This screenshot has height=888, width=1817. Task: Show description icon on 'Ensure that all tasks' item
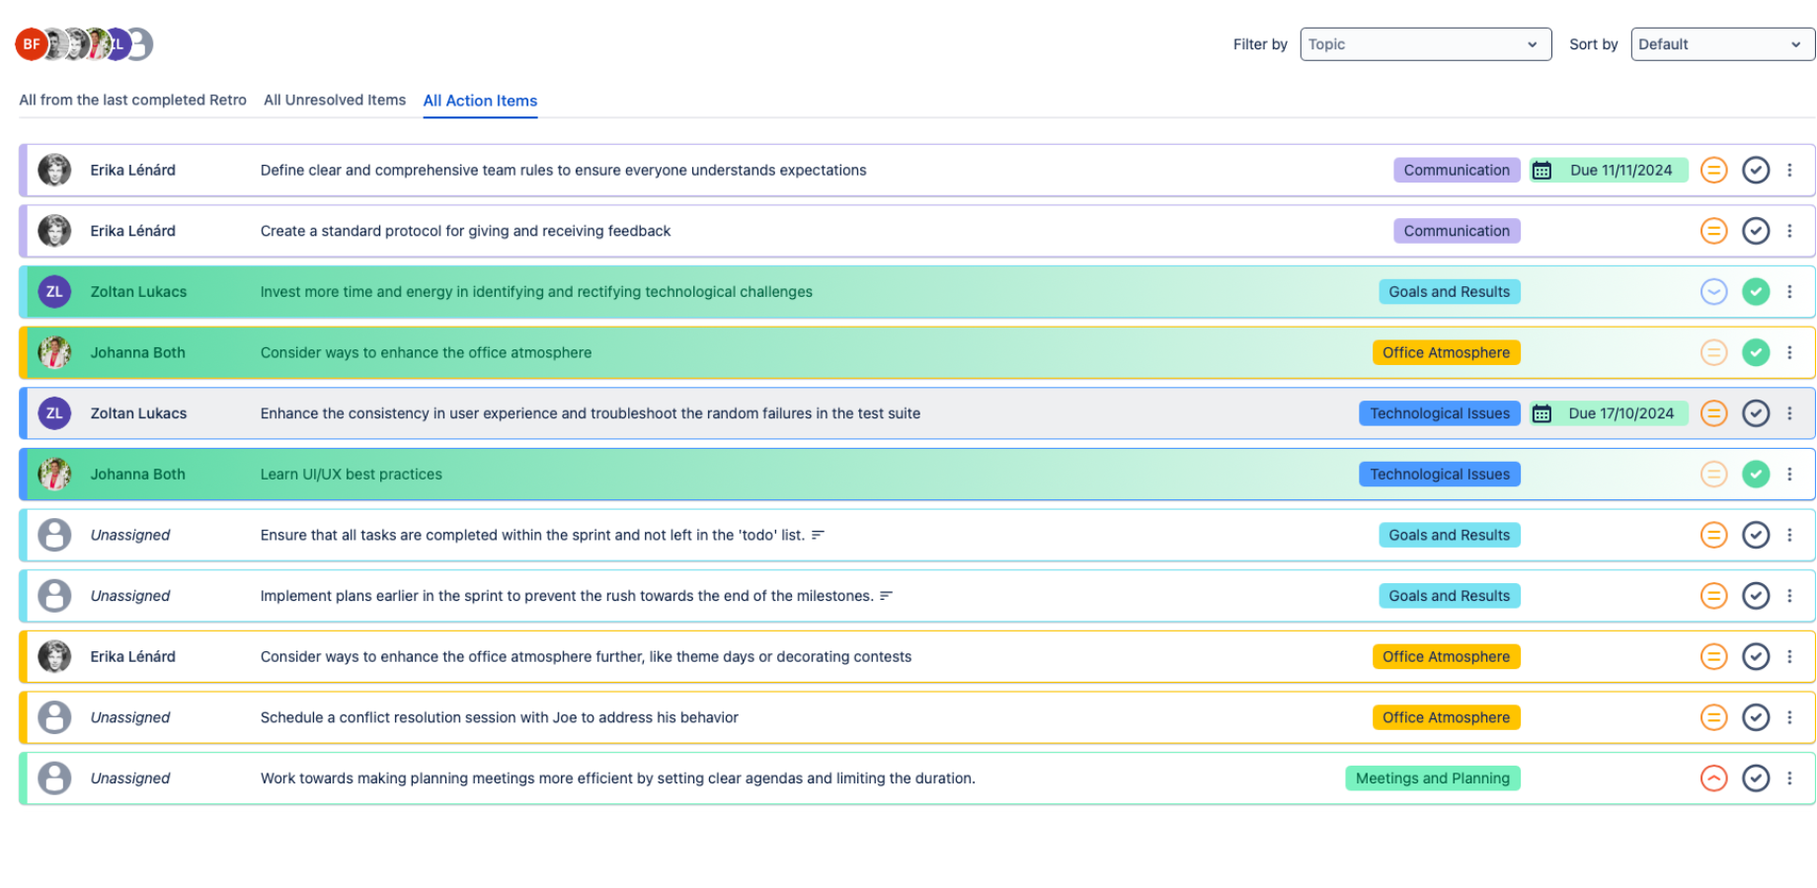[x=818, y=535]
